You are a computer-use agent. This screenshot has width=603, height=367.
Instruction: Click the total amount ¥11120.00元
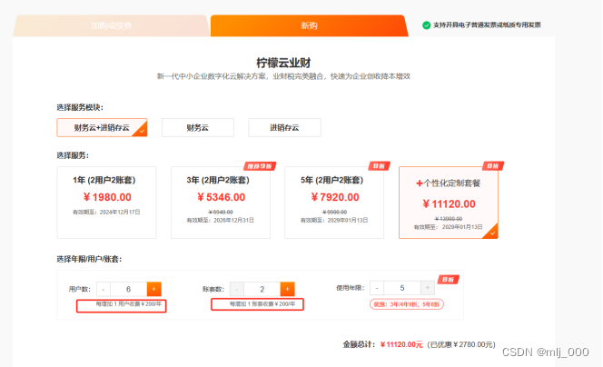point(401,344)
